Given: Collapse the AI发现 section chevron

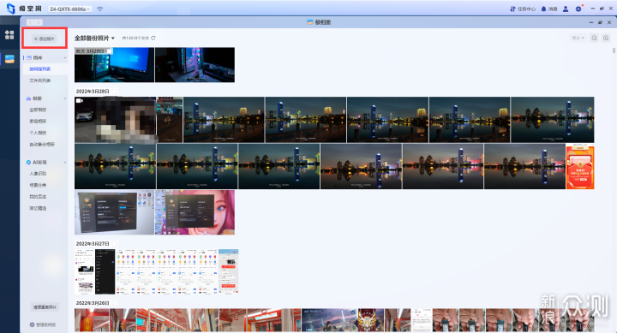Looking at the screenshot, I should (65, 162).
